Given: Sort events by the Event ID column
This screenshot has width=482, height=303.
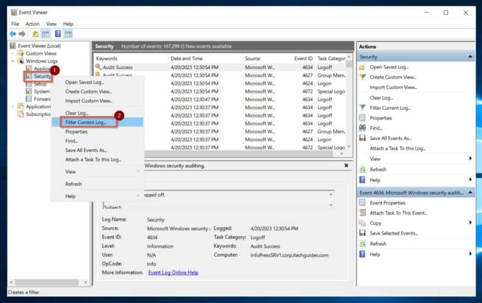Looking at the screenshot, I should coord(303,58).
